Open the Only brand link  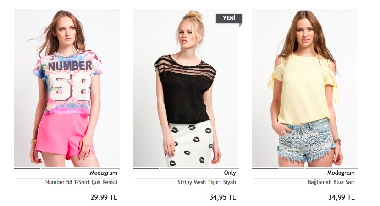tap(230, 173)
